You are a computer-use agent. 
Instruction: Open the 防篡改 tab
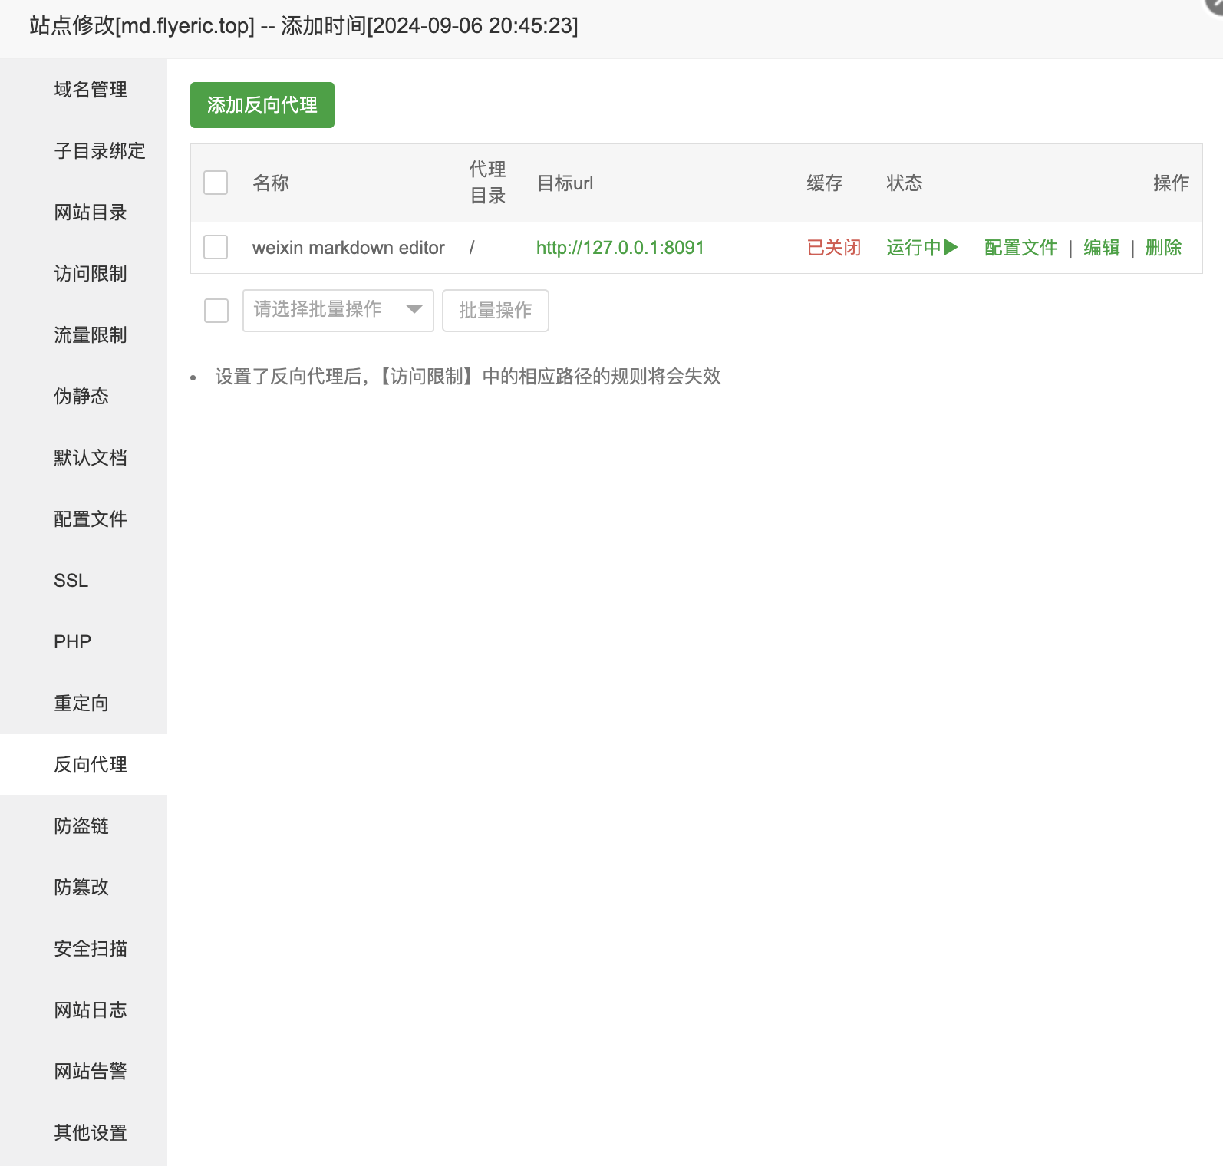tap(84, 888)
